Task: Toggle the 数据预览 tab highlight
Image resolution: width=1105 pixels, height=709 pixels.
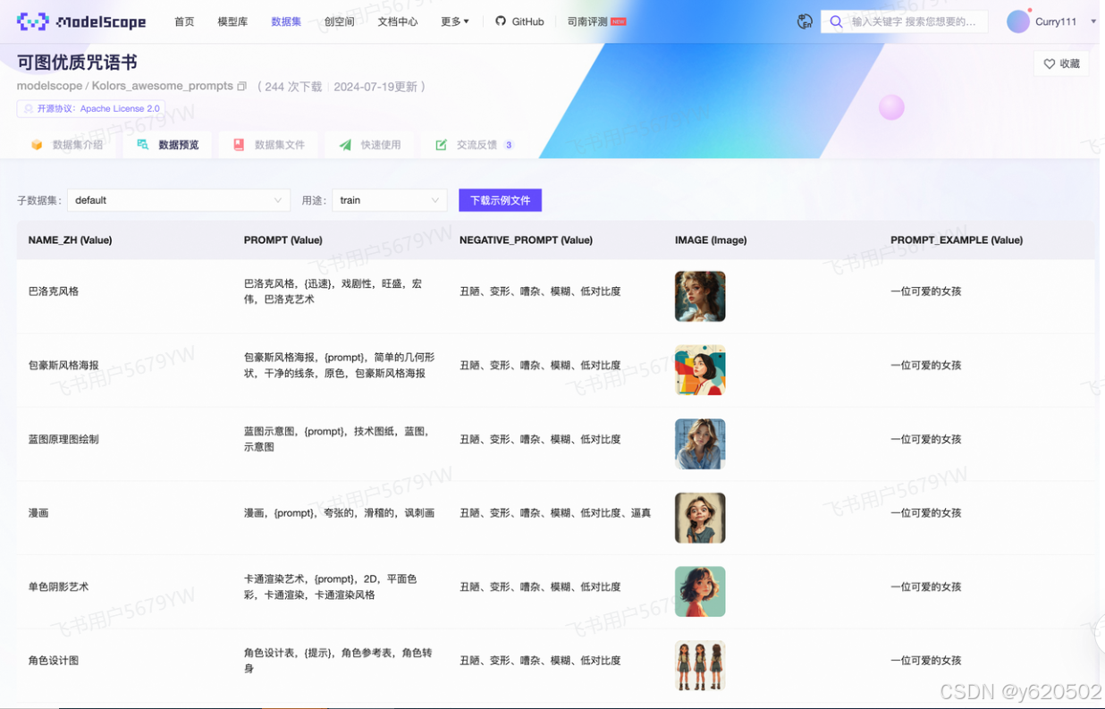Action: [x=167, y=144]
